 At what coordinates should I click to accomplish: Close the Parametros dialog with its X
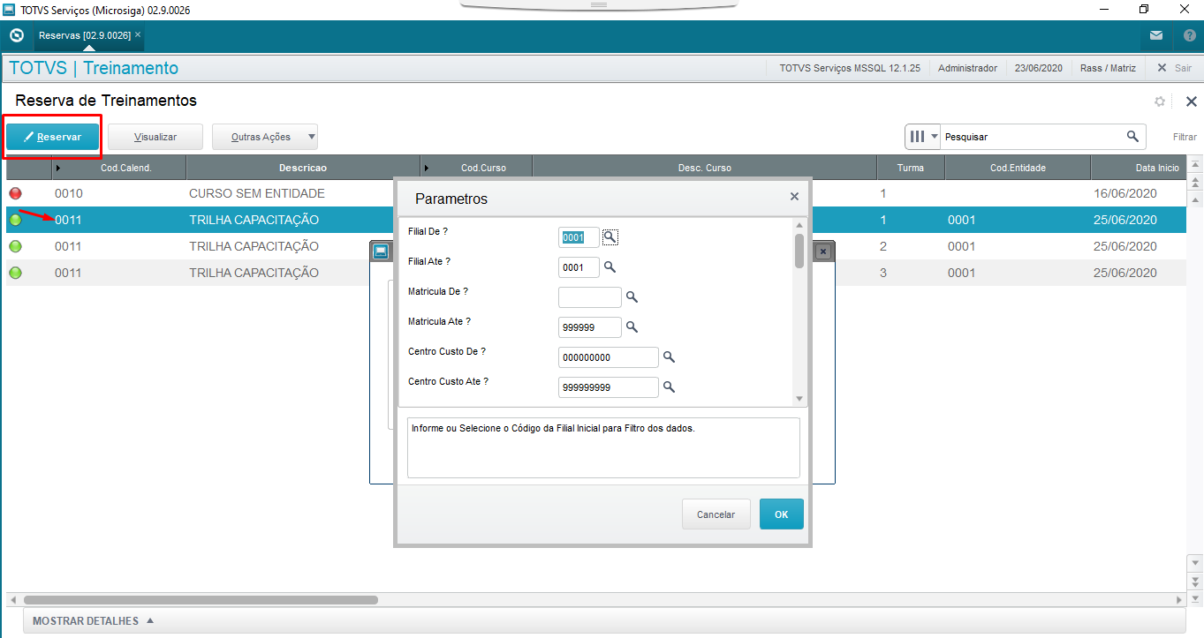[794, 197]
